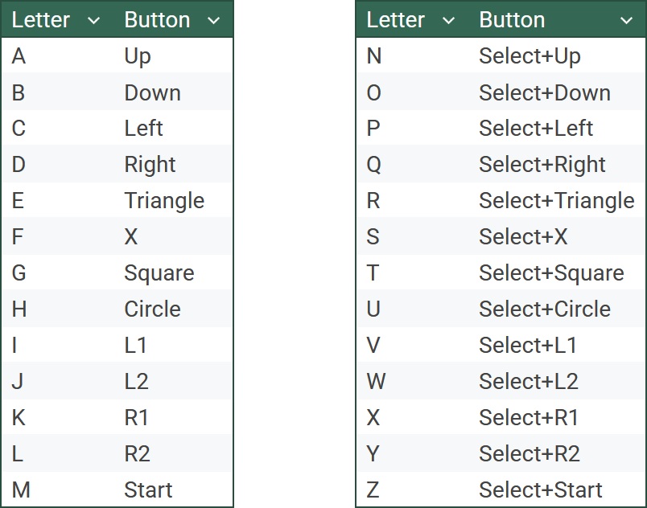This screenshot has height=508, width=647.
Task: Open the left table Button filter dropdown
Action: tap(213, 21)
